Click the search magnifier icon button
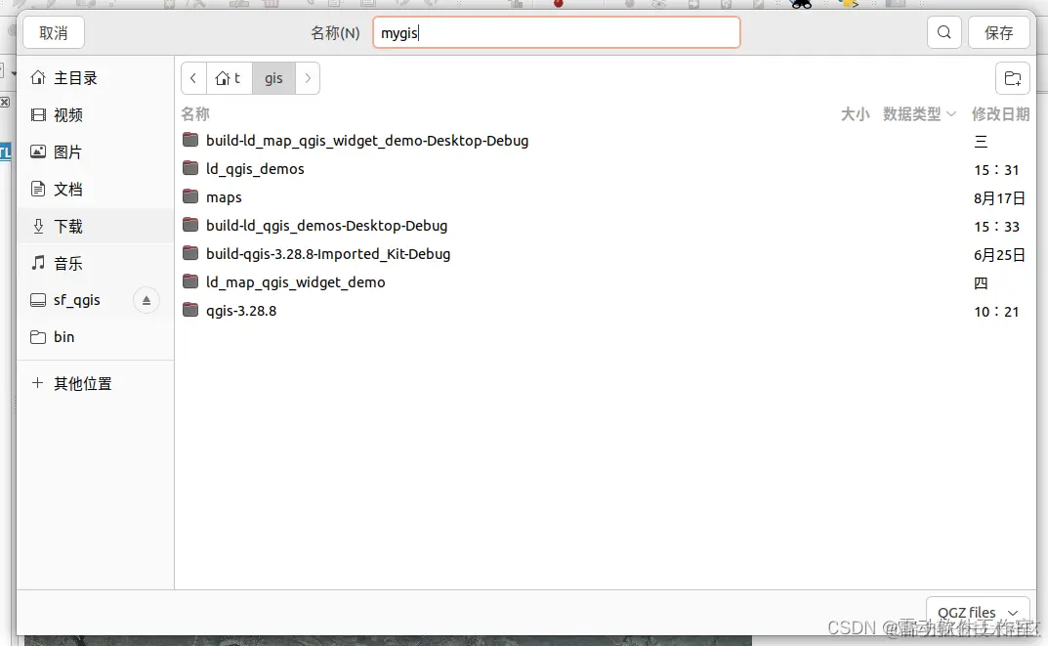Screen dimensions: 1048x646 point(943,33)
